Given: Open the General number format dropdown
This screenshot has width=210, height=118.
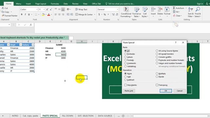Looking at the screenshot, I should 117,10.
